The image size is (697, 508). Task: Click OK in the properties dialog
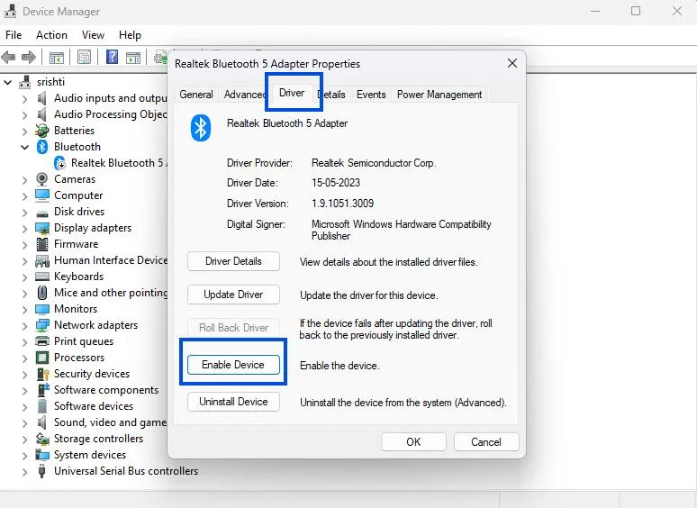[x=413, y=441]
